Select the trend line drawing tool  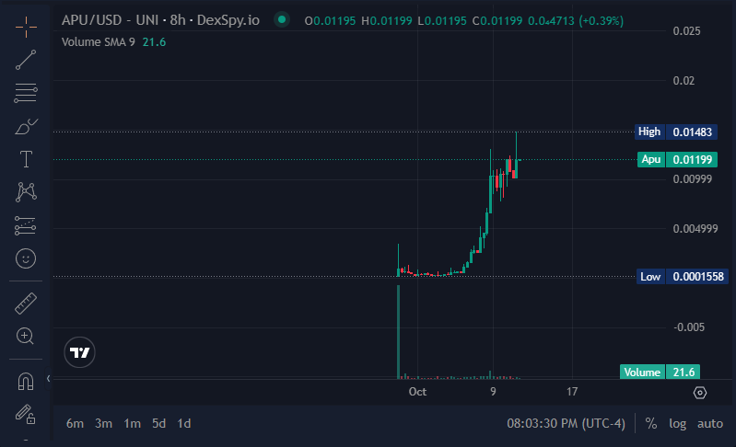pyautogui.click(x=26, y=60)
